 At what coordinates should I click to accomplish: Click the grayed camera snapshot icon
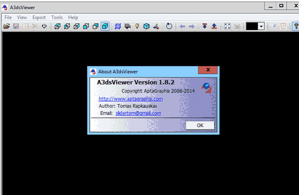[237, 26]
